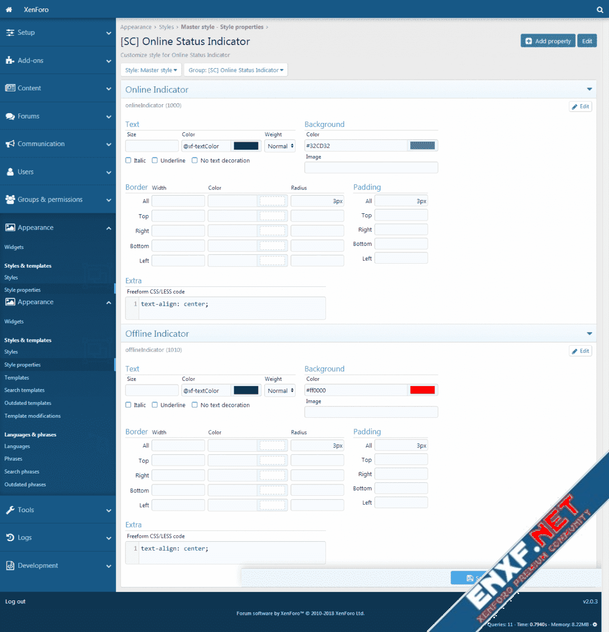The width and height of the screenshot is (609, 632).
Task: Open search with the magnifier icon
Action: (600, 9)
